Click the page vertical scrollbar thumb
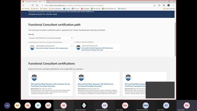This screenshot has height=111, width=197. pyautogui.click(x=175, y=39)
